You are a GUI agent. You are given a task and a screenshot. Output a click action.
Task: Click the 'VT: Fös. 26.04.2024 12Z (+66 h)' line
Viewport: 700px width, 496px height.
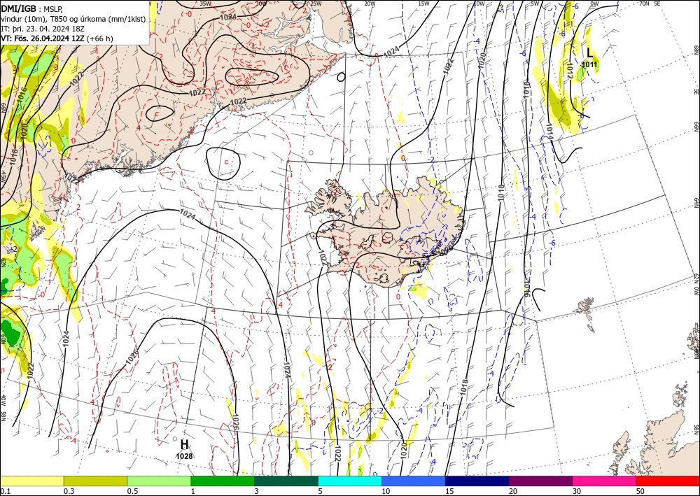click(x=57, y=38)
